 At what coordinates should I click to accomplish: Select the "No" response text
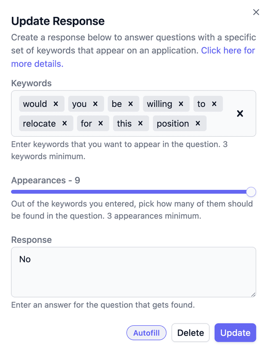coord(25,259)
